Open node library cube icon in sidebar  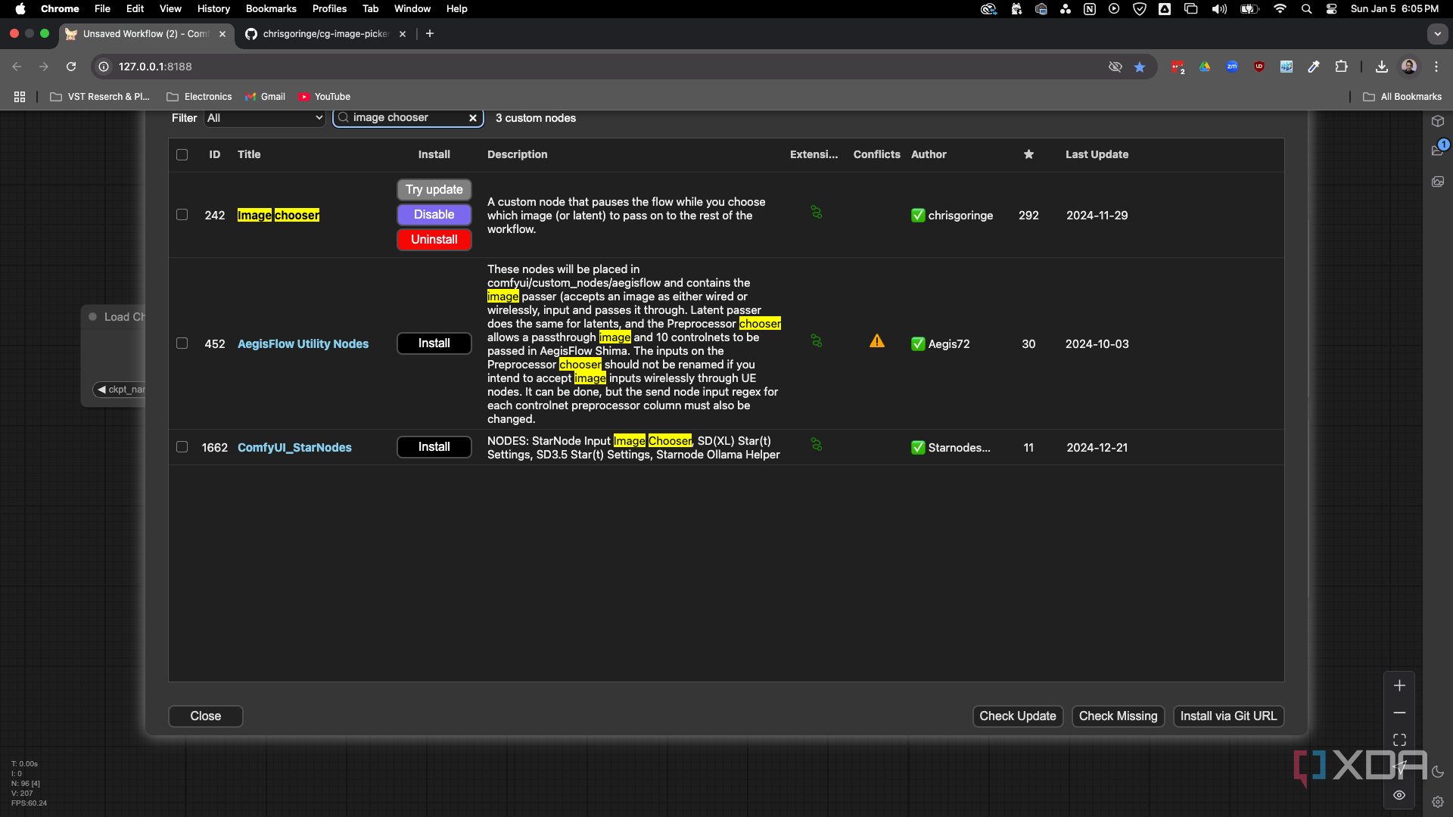(x=1438, y=121)
